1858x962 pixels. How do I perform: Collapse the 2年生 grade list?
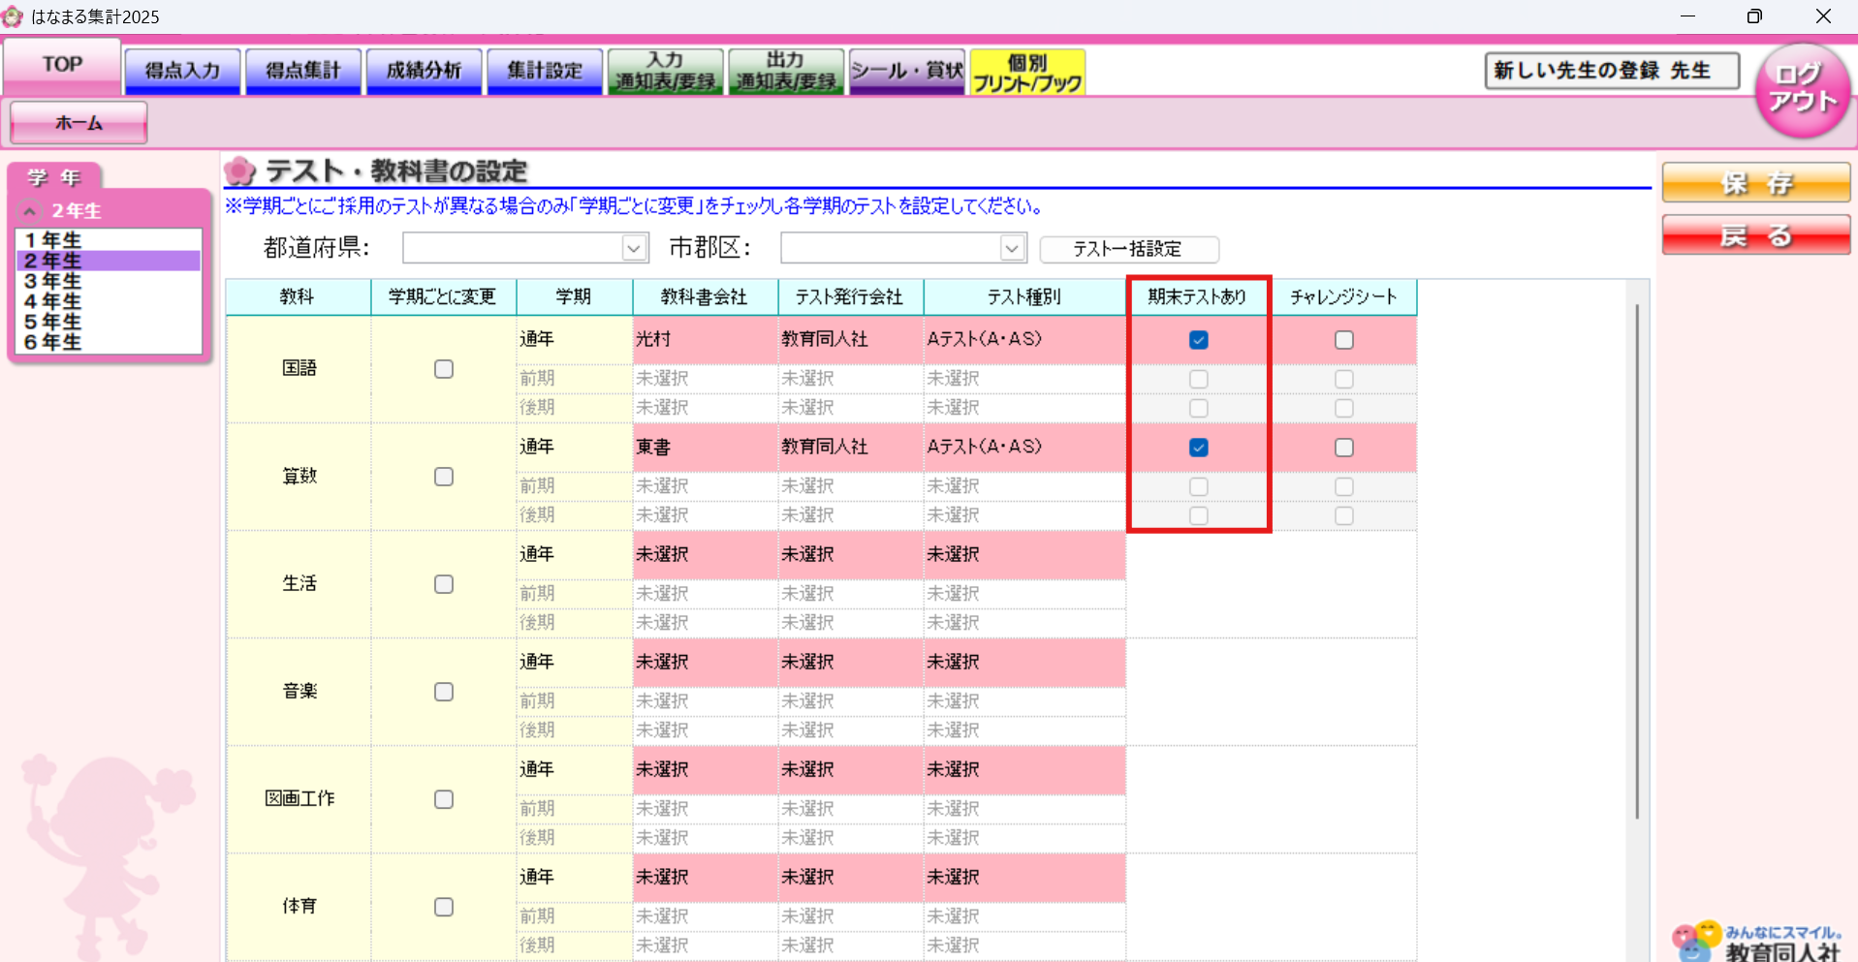click(29, 209)
